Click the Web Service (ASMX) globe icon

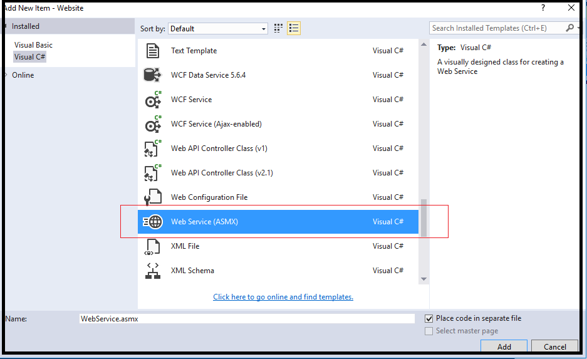[153, 222]
